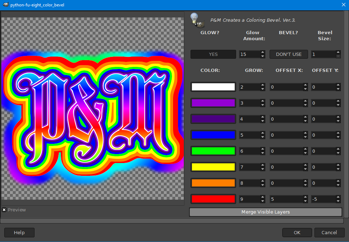349x242 pixels.
Task: Click the GIMP icon in title bar
Action: pyautogui.click(x=6, y=4)
